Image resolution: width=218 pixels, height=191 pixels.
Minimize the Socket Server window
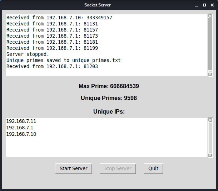[197, 5]
